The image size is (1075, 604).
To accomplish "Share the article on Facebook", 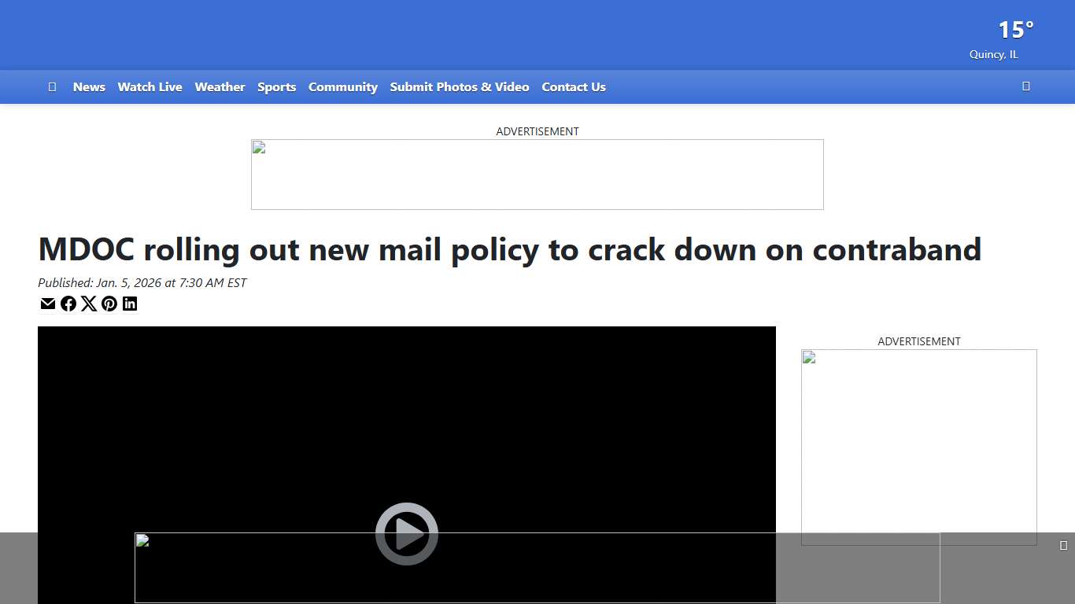I will 68,304.
